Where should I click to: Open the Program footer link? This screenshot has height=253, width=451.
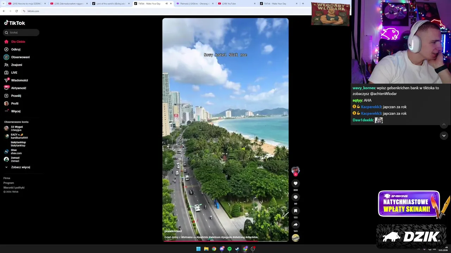[9, 183]
